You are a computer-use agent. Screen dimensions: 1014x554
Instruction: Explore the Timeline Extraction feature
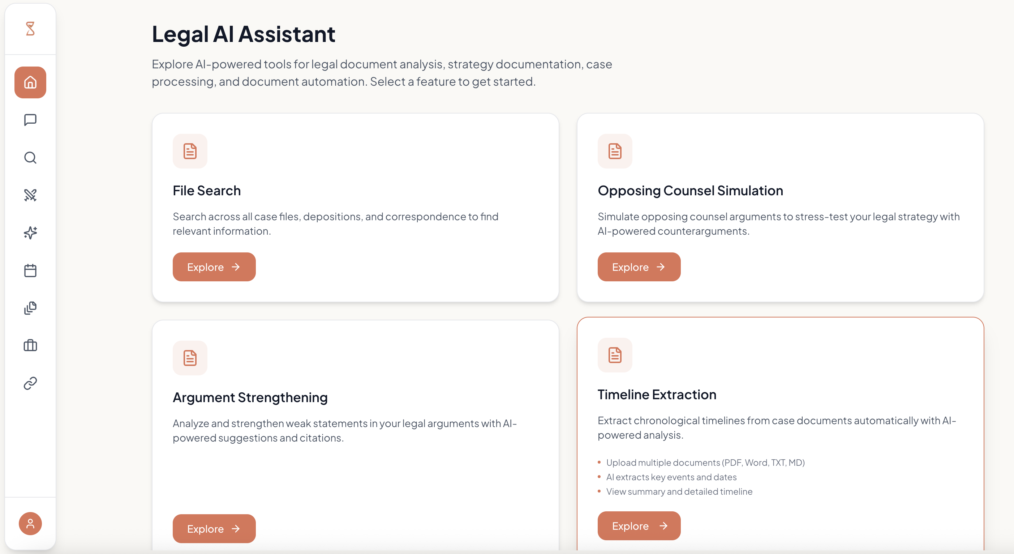tap(639, 526)
